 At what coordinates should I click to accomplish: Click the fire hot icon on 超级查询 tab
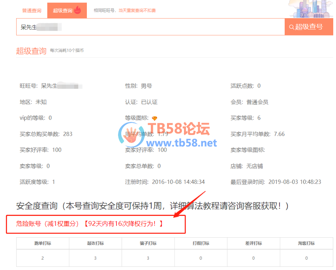click(77, 10)
